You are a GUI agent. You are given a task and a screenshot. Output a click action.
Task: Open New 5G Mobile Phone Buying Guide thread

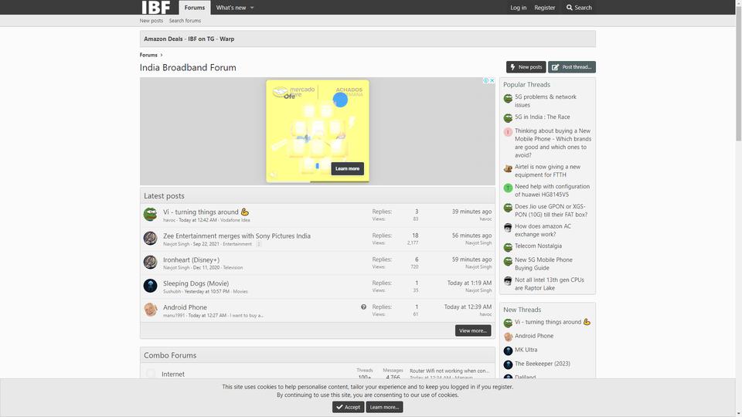(x=543, y=264)
